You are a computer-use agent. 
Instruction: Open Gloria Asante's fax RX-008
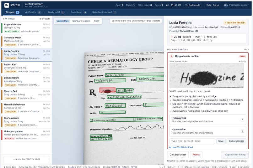(x=27, y=121)
